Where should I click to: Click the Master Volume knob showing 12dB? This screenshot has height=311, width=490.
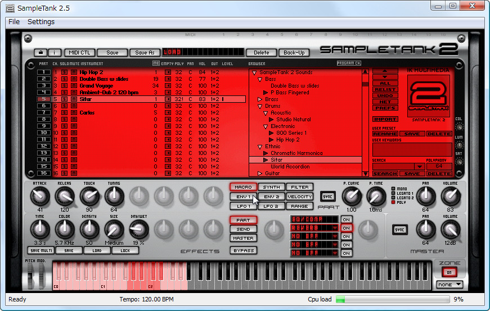coord(450,229)
